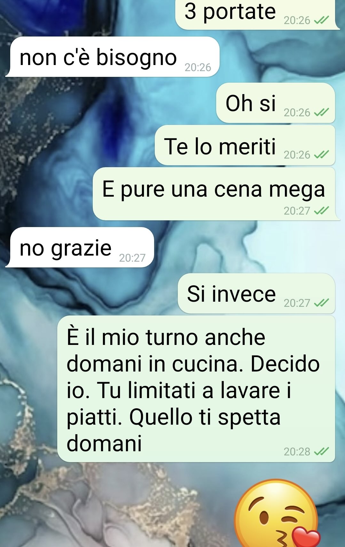Tap the 20:26 timestamp on 'non c'è bisogno'

198,67
